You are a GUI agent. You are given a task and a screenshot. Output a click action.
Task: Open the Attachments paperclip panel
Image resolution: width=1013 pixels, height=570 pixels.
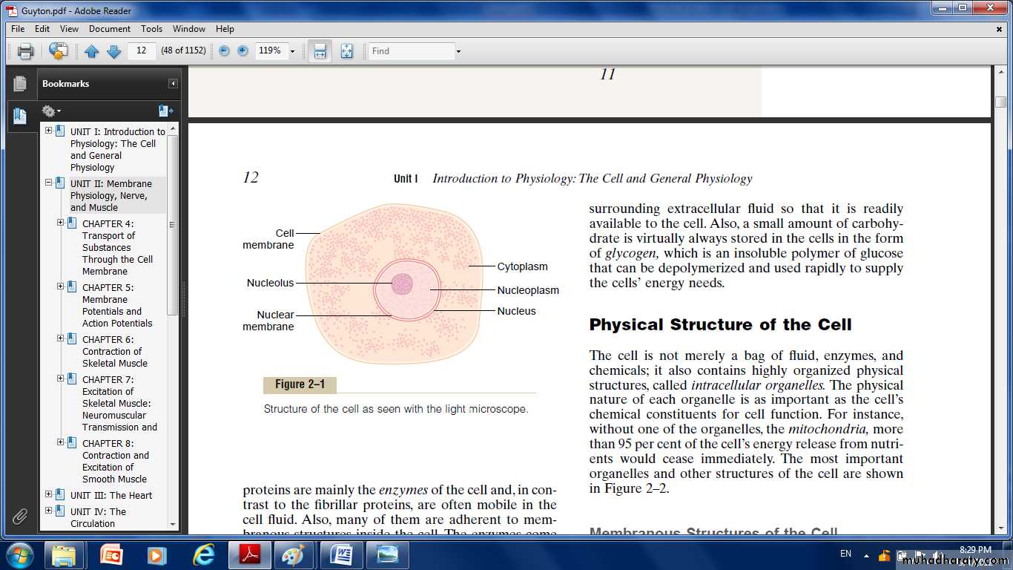point(20,516)
